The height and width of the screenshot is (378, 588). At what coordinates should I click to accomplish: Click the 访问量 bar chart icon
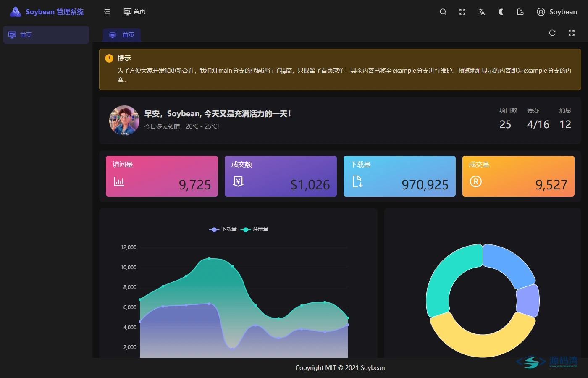(x=119, y=181)
